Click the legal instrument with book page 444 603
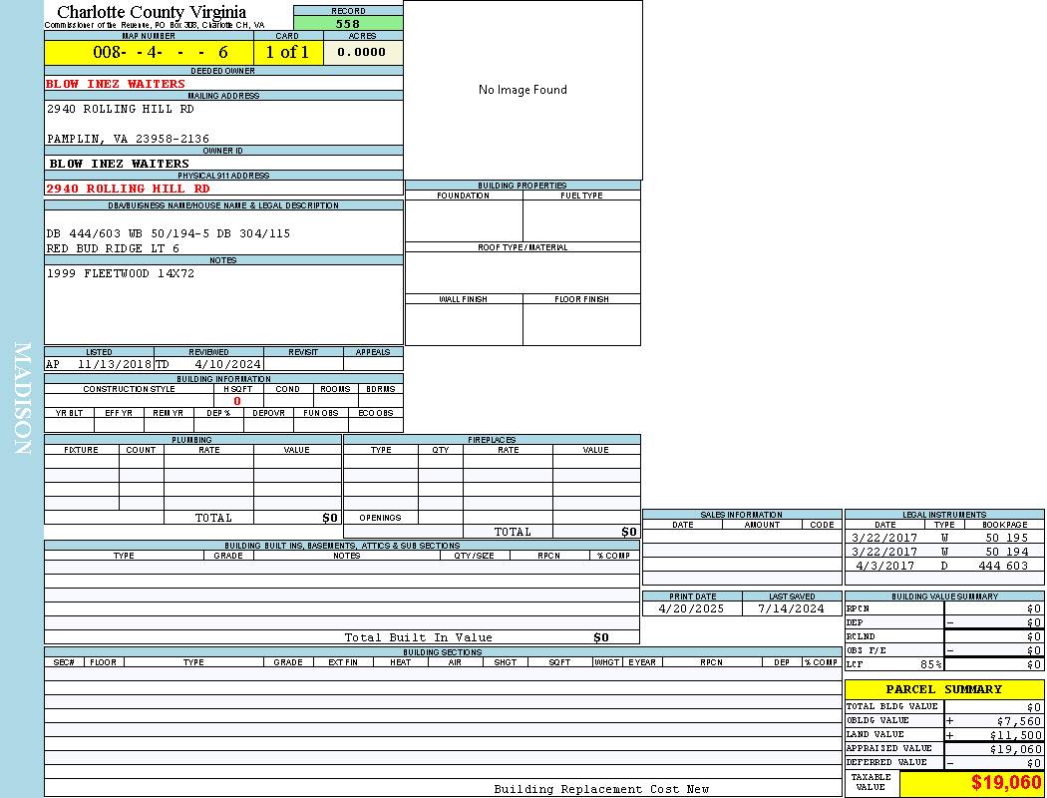The height and width of the screenshot is (798, 1047). (942, 566)
